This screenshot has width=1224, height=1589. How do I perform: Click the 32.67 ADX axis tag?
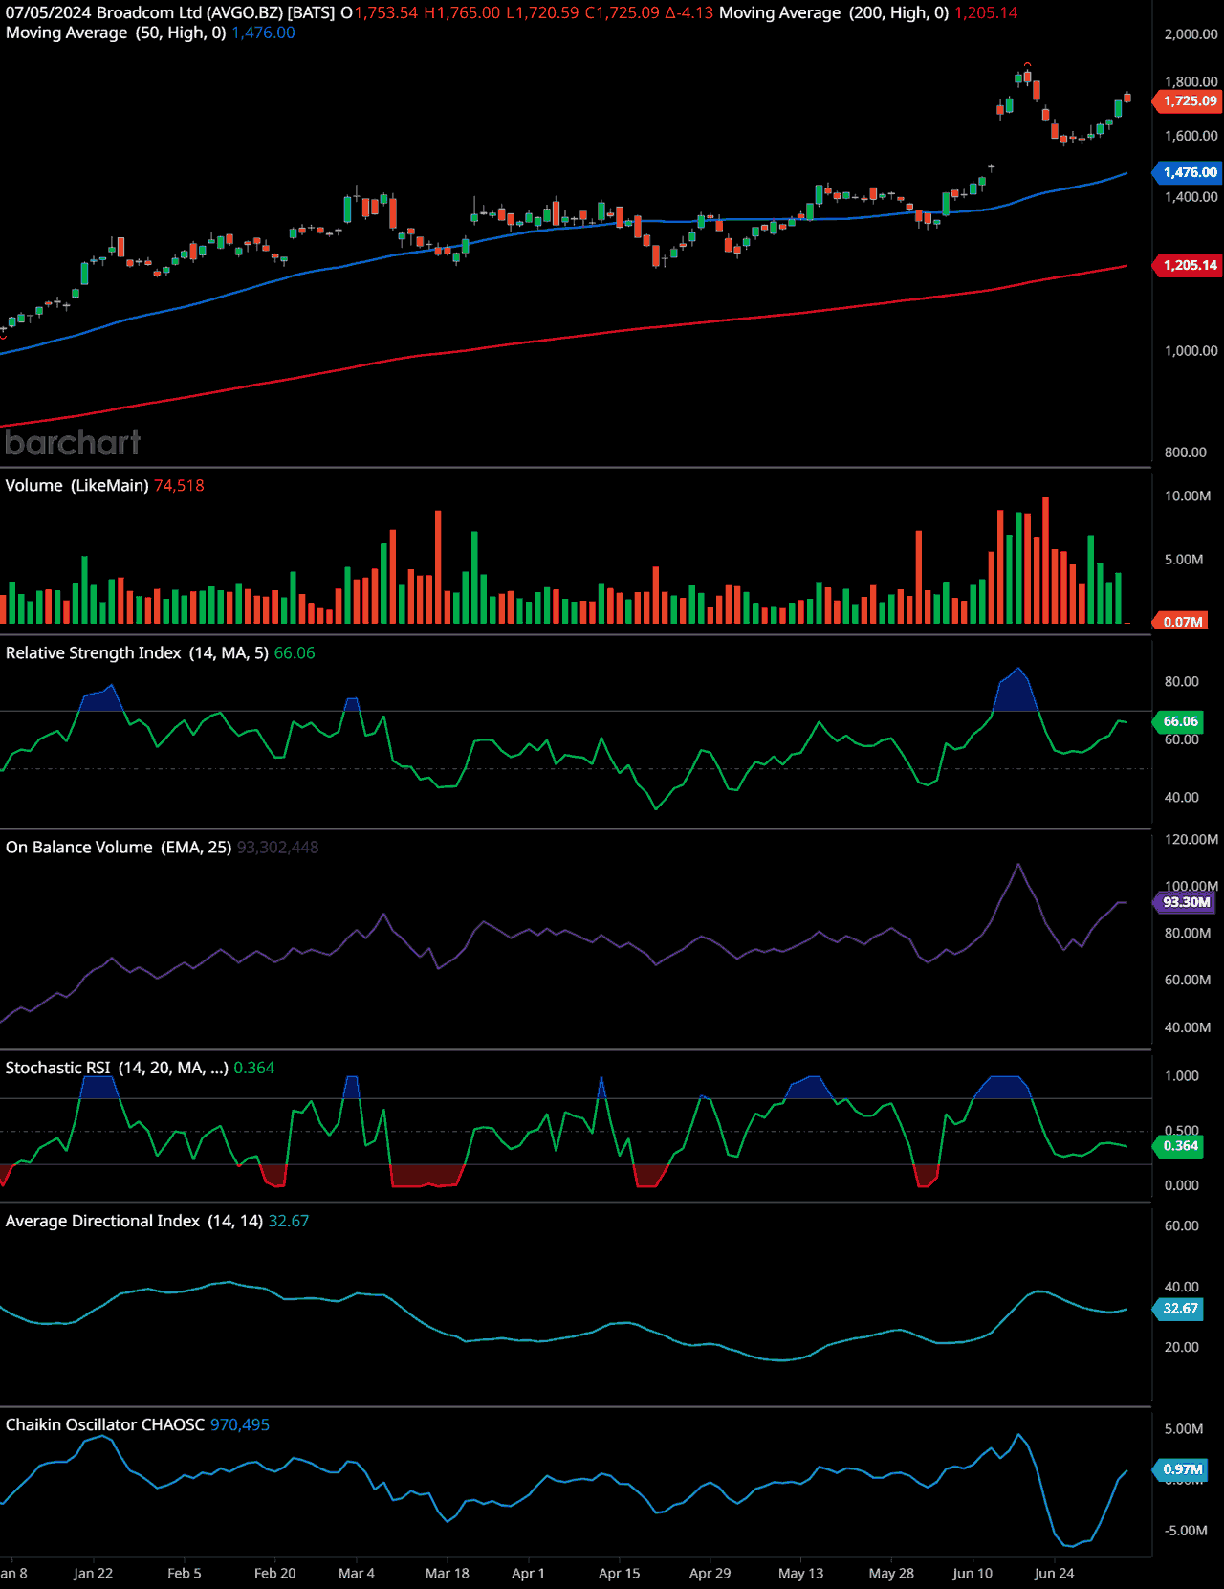coord(1179,1308)
